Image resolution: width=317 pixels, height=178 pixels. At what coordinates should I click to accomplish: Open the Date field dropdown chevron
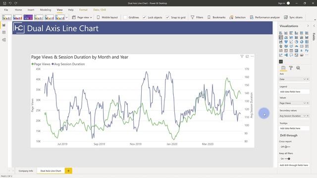coord(305,79)
